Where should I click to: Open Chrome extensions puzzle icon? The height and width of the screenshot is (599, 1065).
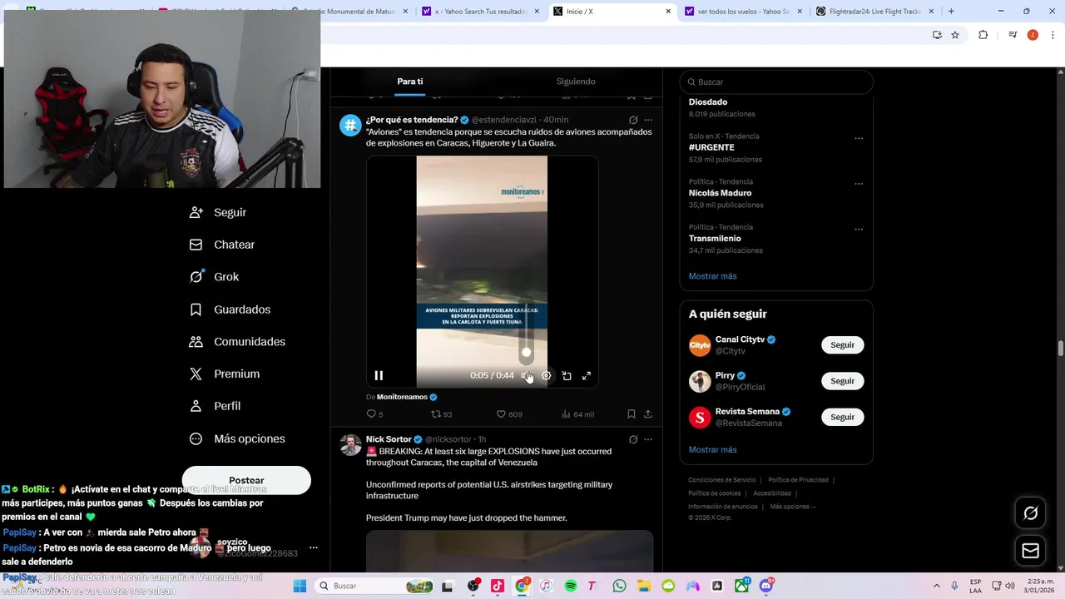tap(983, 35)
